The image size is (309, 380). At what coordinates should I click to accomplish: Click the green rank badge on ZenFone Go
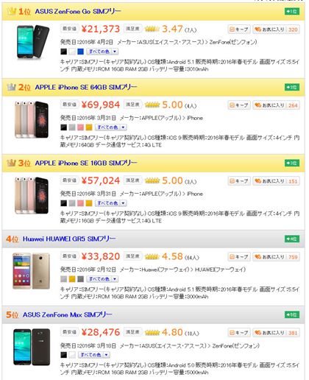[x=292, y=11]
